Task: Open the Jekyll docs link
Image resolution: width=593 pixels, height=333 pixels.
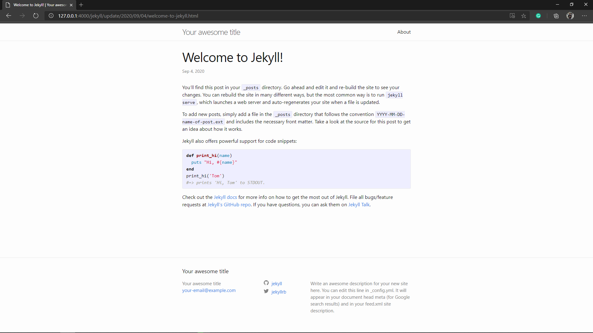Action: (225, 197)
